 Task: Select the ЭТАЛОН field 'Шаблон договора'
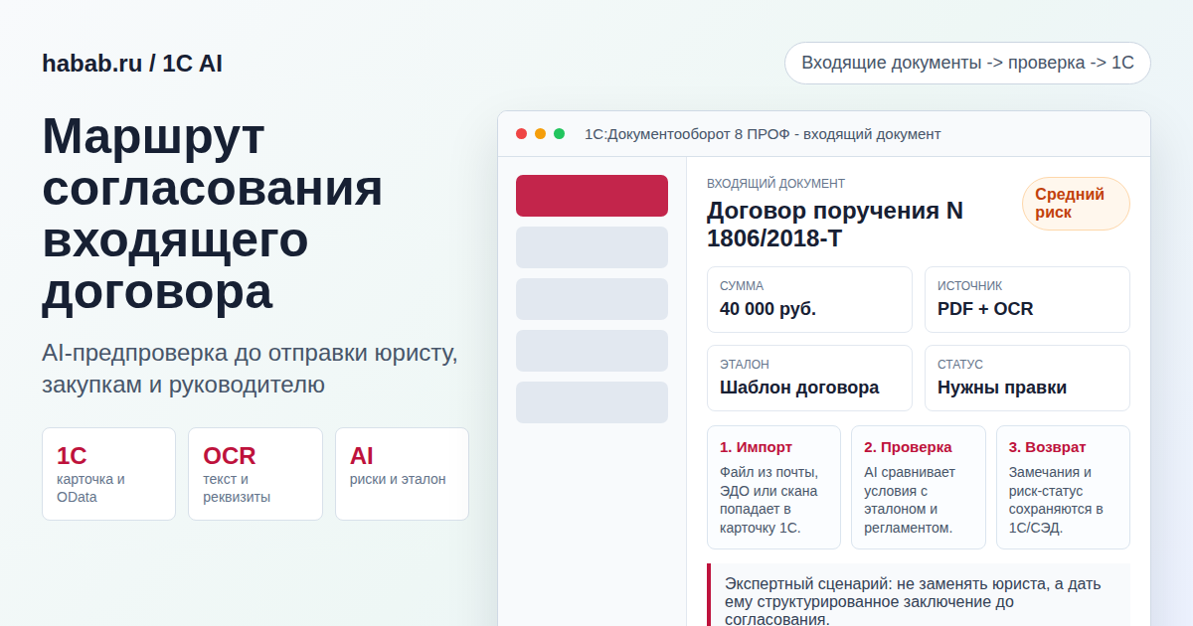[x=809, y=378]
